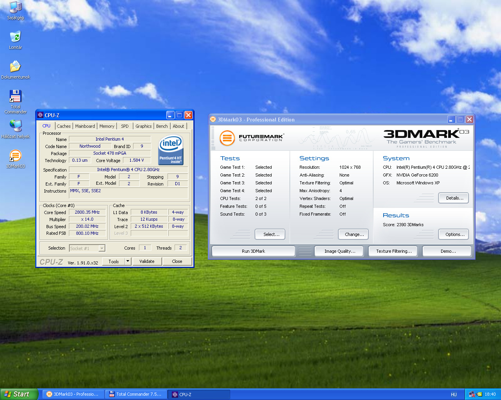This screenshot has height=400, width=501.
Task: Open the Mainboard tab
Action: pos(85,126)
